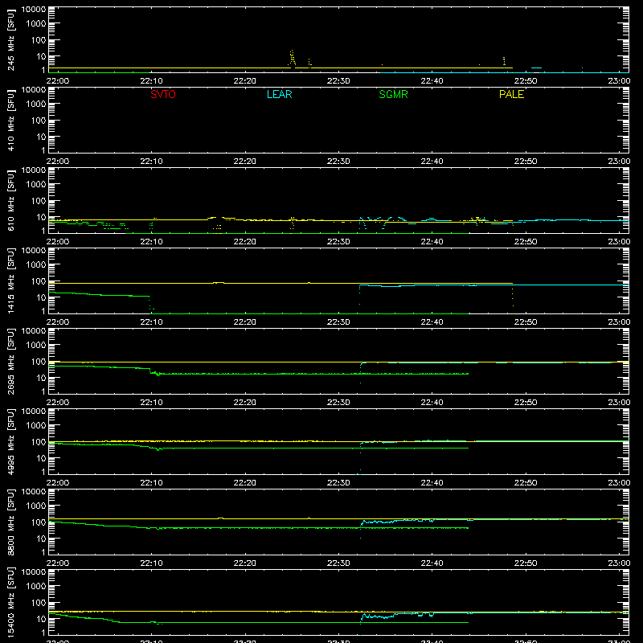Image resolution: width=643 pixels, height=643 pixels.
Task: Click the 8800 MHz [SFU] axis title
Action: (x=10, y=522)
